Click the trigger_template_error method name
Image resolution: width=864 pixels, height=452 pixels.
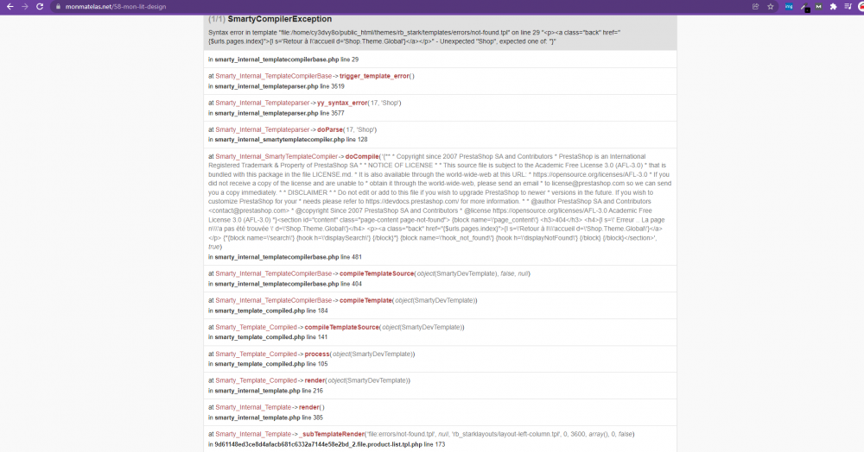pyautogui.click(x=375, y=76)
